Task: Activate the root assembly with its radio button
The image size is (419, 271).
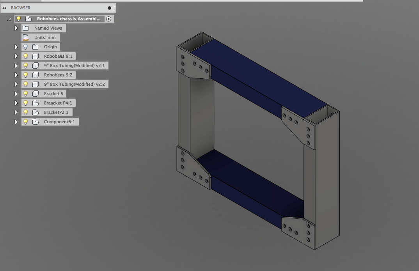Action: (x=109, y=19)
